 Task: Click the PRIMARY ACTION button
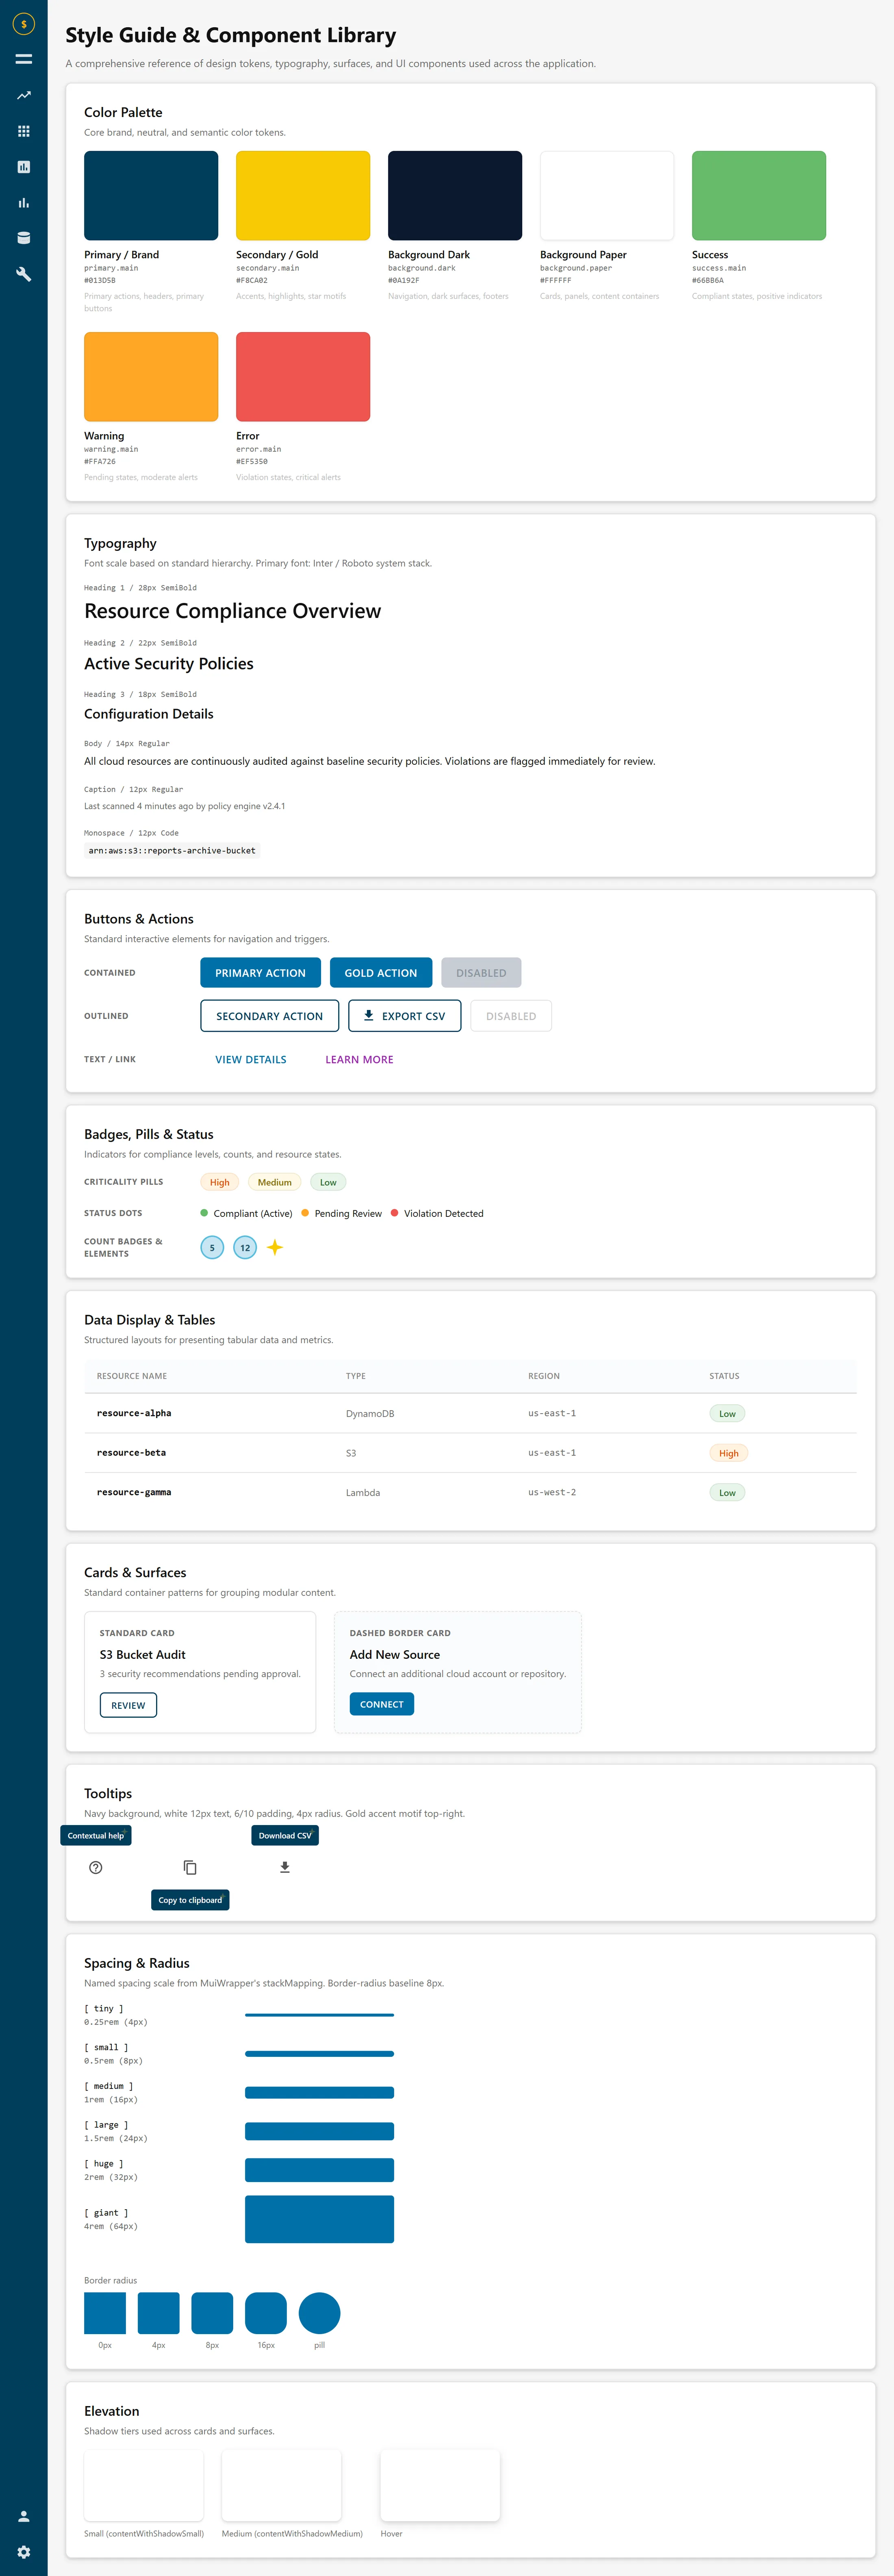pyautogui.click(x=260, y=972)
